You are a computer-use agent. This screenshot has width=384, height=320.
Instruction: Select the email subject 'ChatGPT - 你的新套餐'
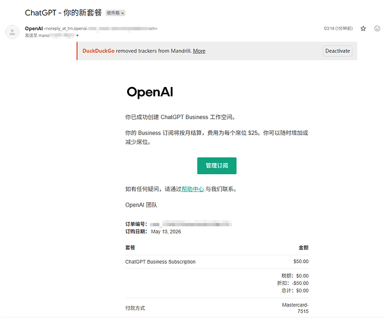[63, 13]
